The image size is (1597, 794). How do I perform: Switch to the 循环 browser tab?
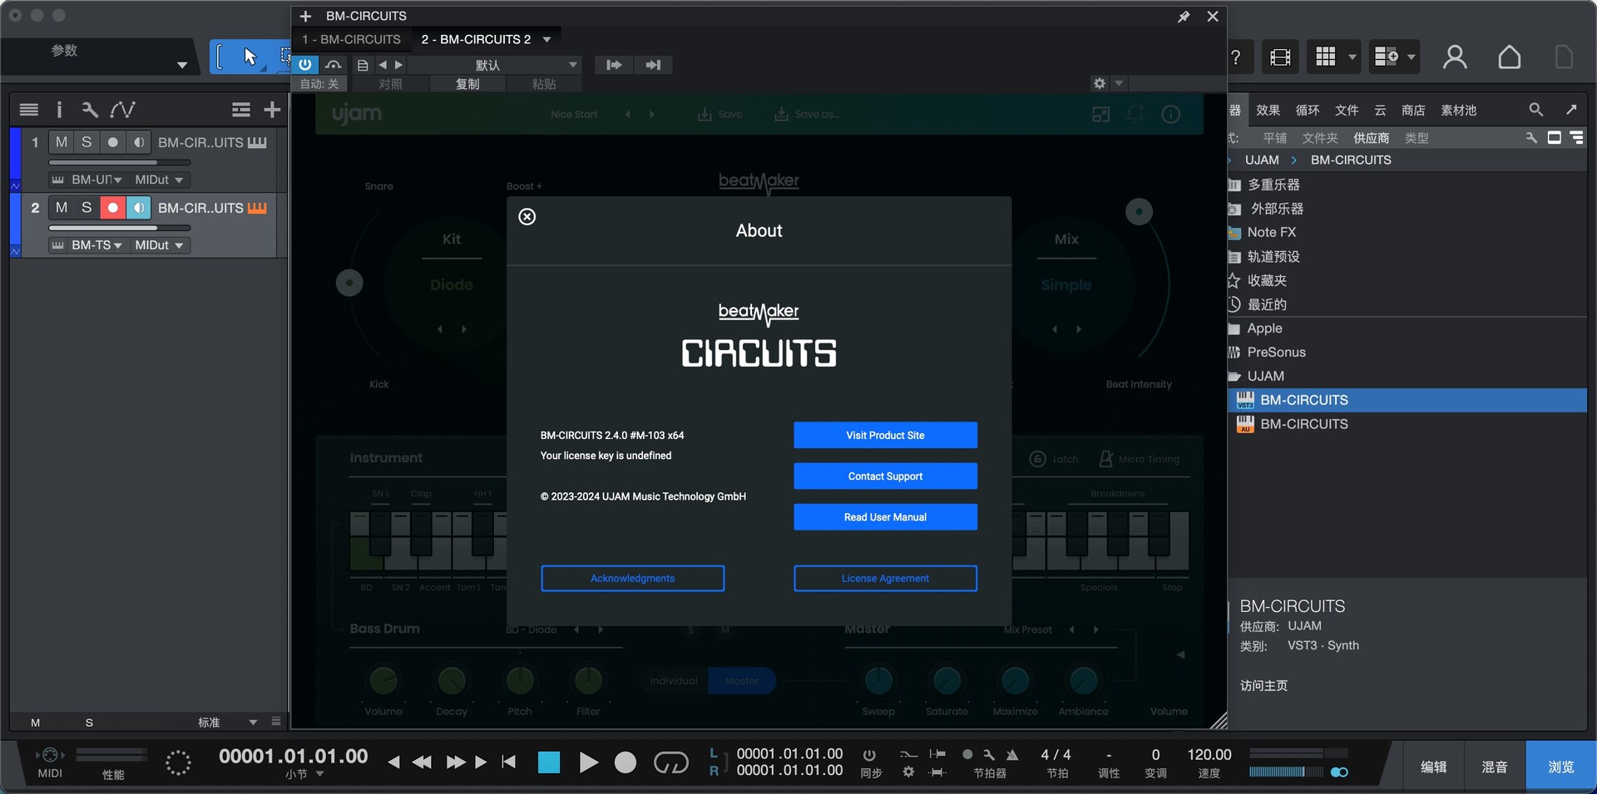(x=1308, y=110)
